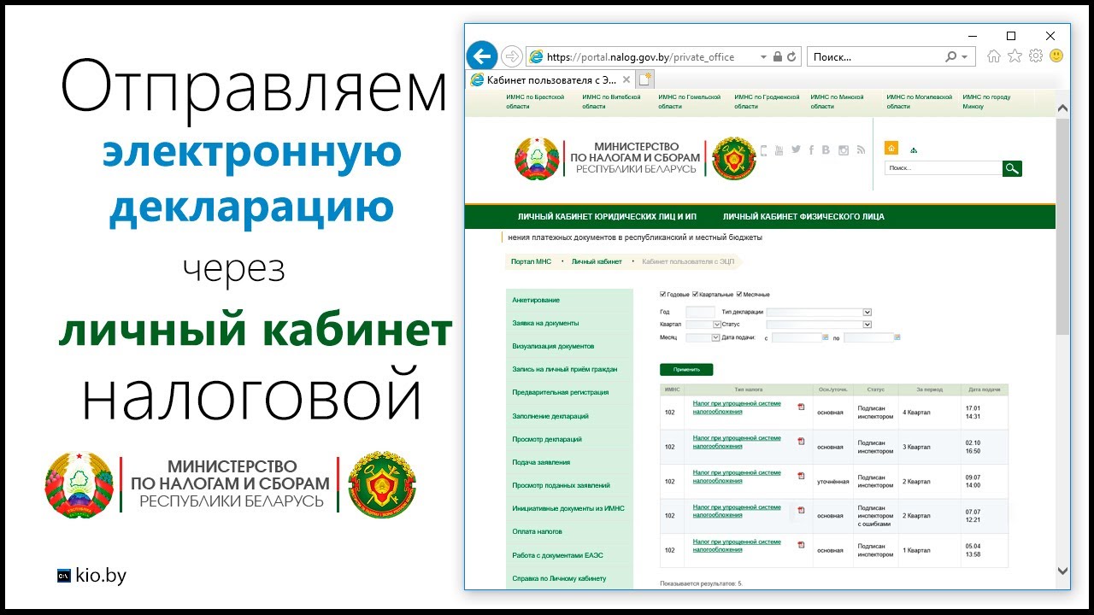Image resolution: width=1094 pixels, height=615 pixels.
Task: Open PDF icon in the 4 Квартал row
Action: tap(801, 407)
